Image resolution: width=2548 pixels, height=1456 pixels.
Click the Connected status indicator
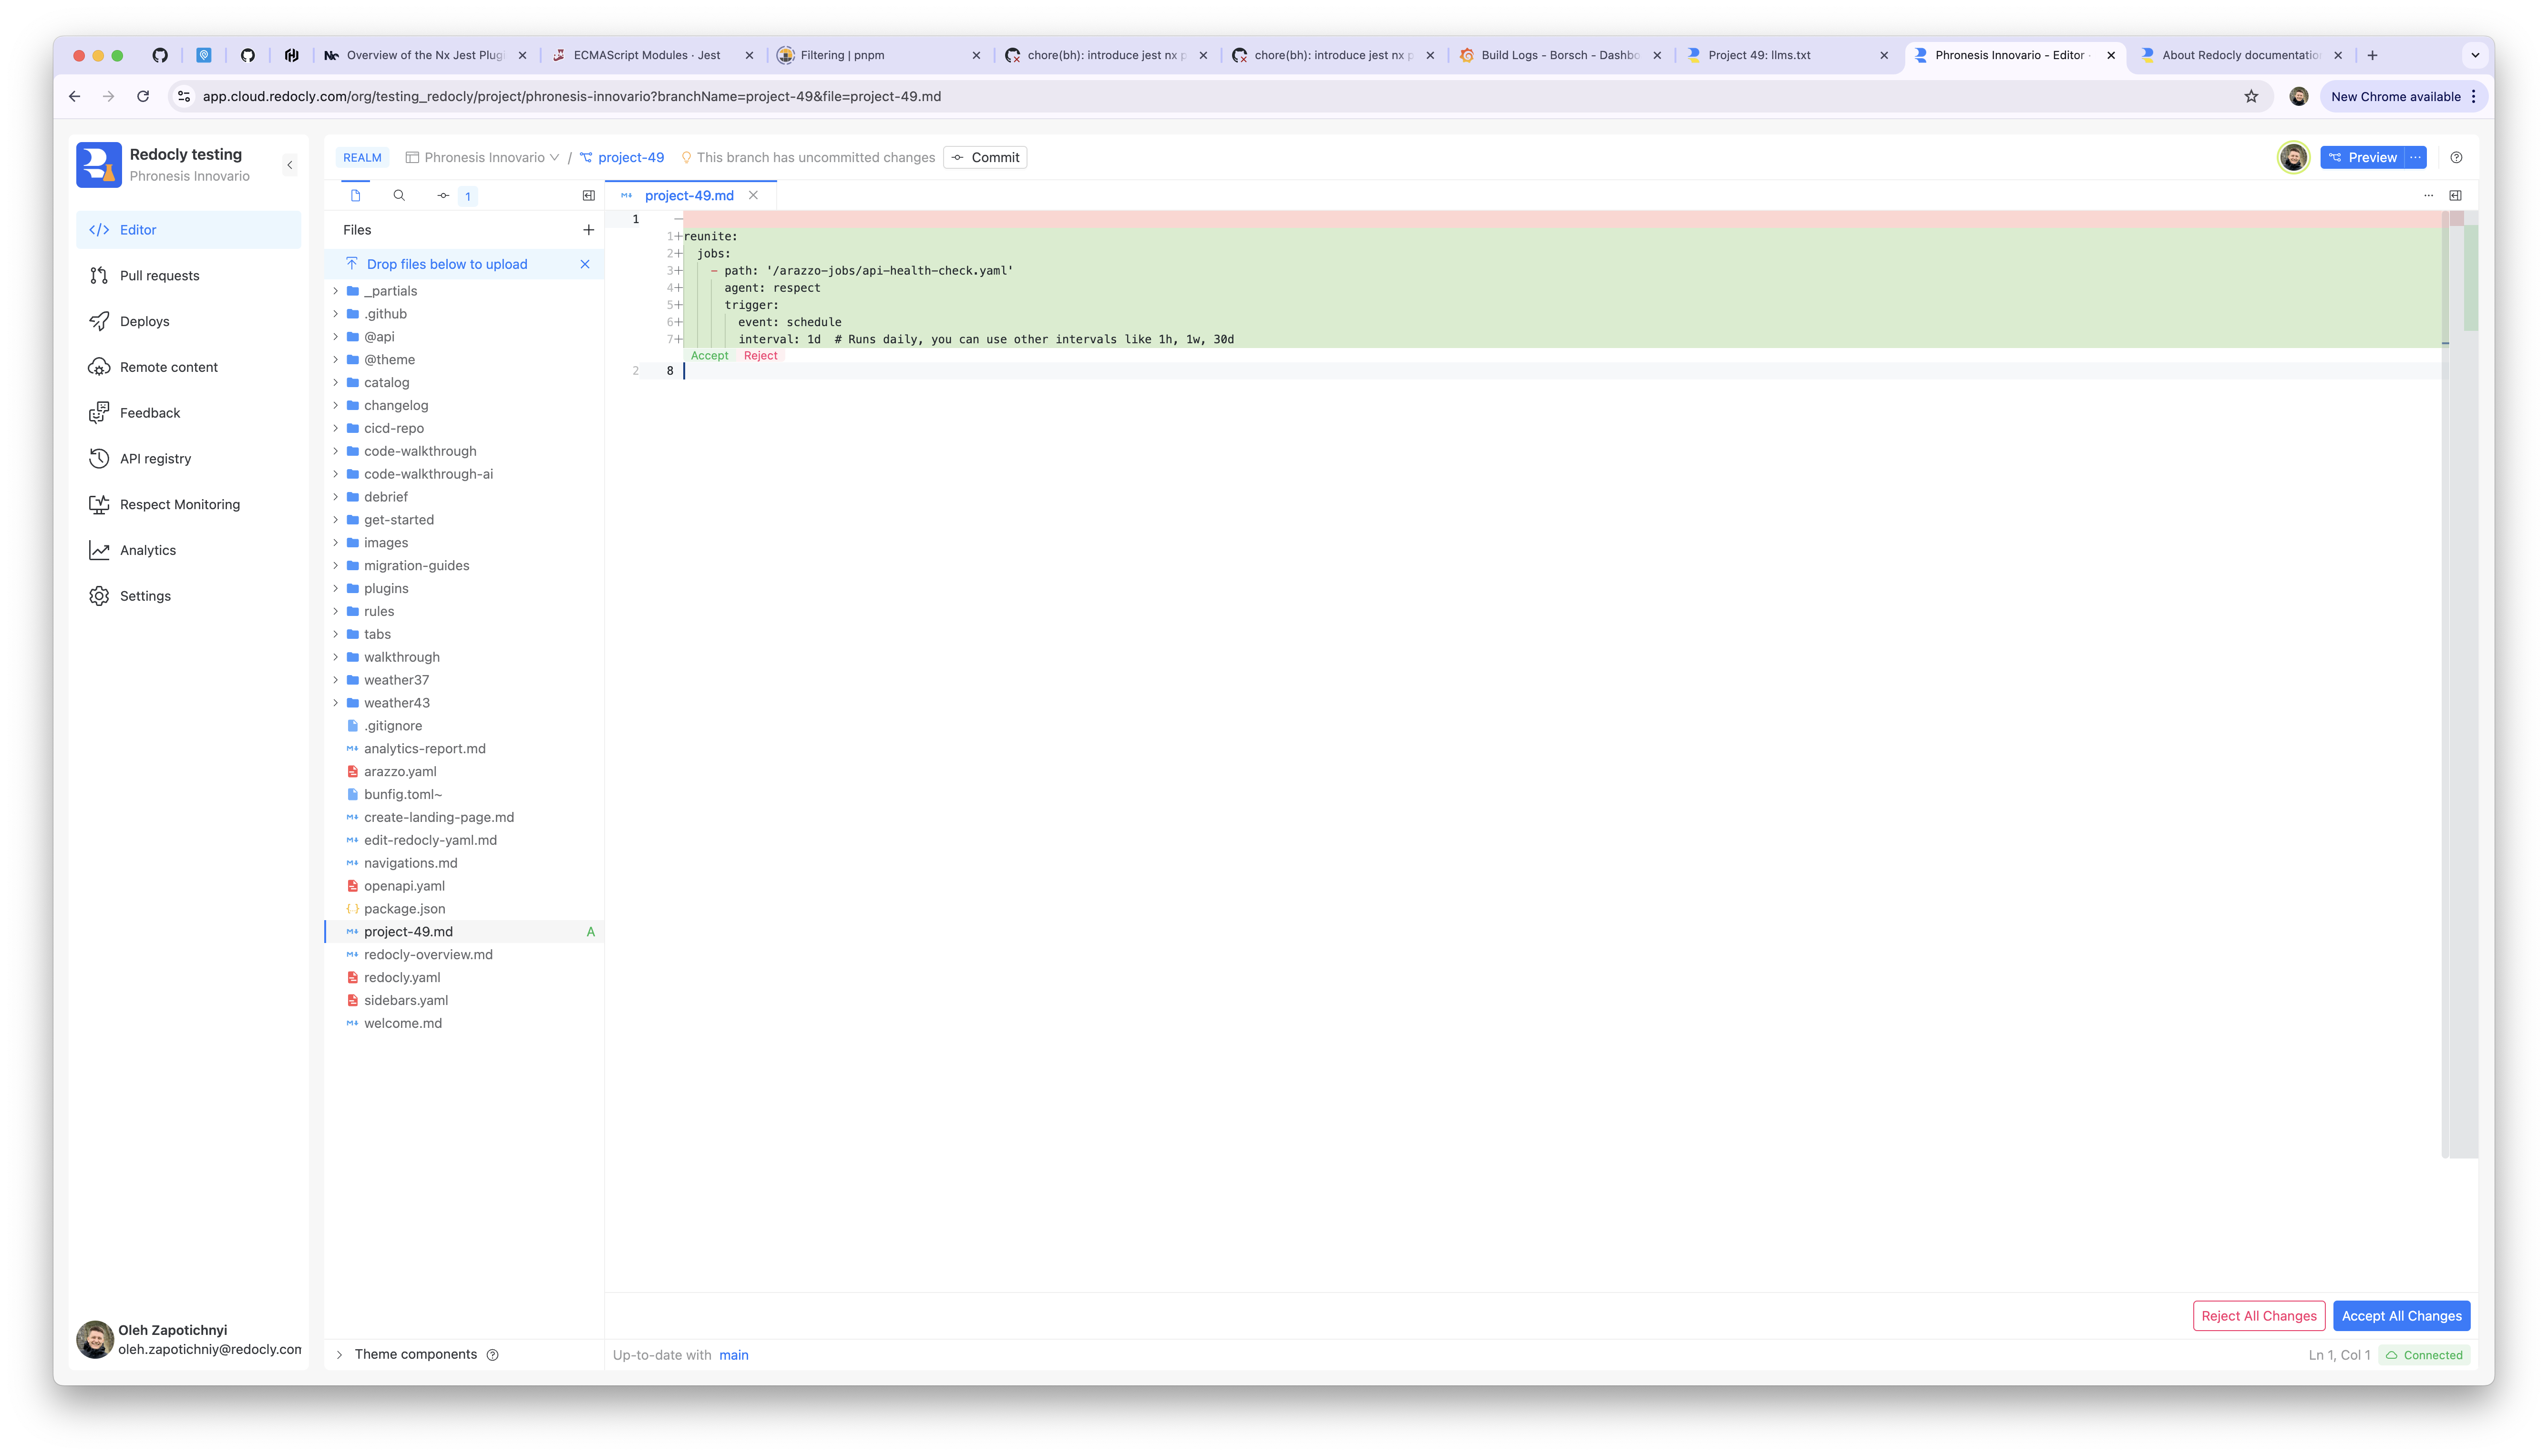[x=2424, y=1356]
